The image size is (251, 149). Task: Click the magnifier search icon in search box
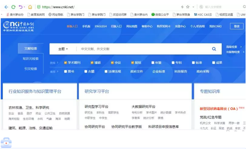click(214, 49)
